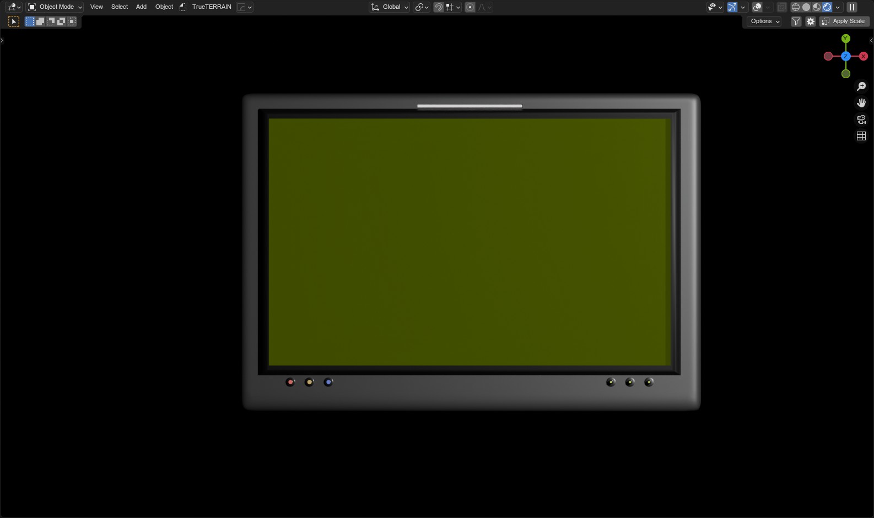This screenshot has height=518, width=874.
Task: Open the Global transform orientation dropdown
Action: 390,7
